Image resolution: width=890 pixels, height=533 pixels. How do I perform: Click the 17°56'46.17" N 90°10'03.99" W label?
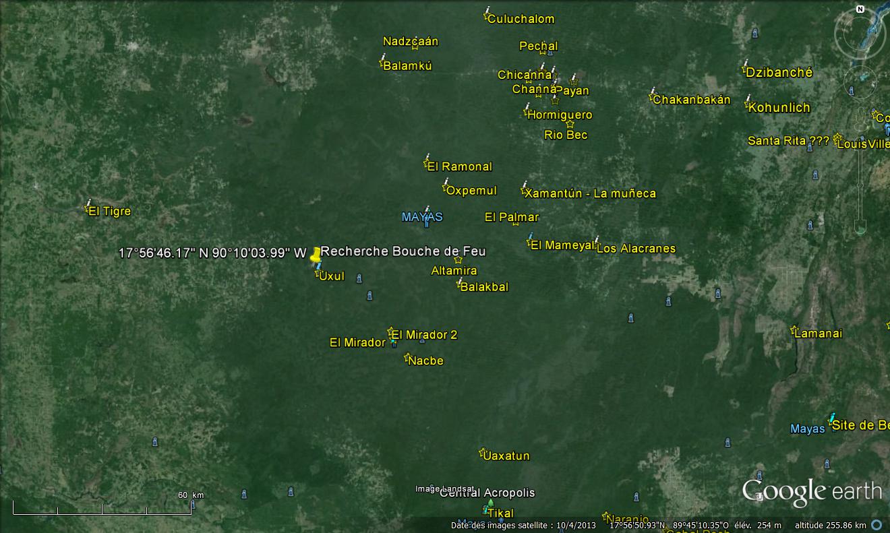point(212,253)
